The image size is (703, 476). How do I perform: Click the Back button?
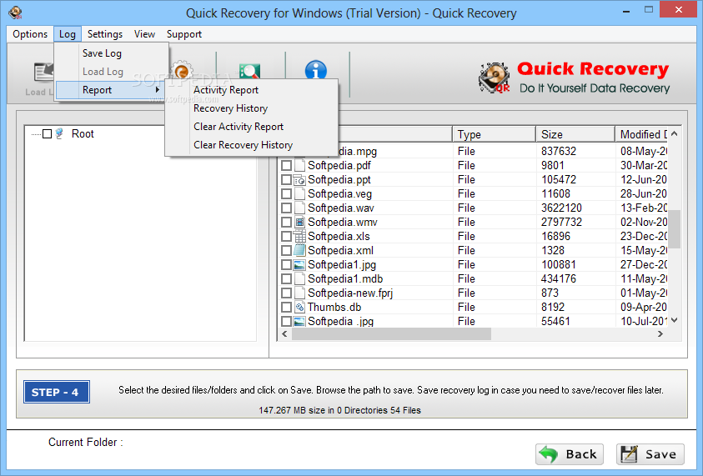570,454
